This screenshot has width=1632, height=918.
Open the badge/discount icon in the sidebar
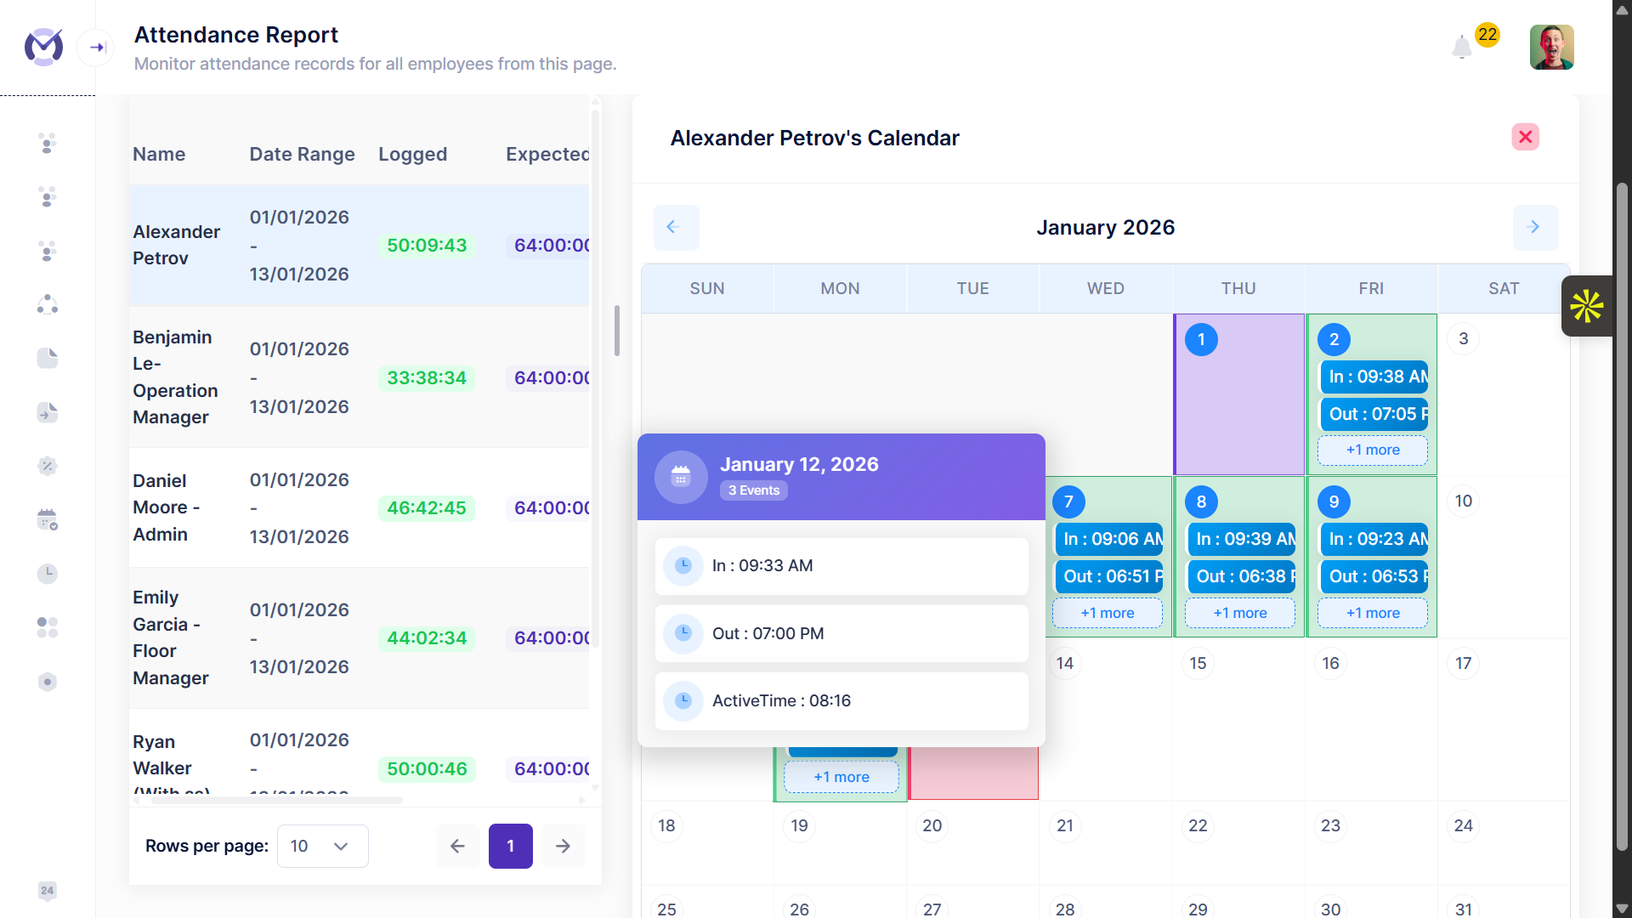47,466
